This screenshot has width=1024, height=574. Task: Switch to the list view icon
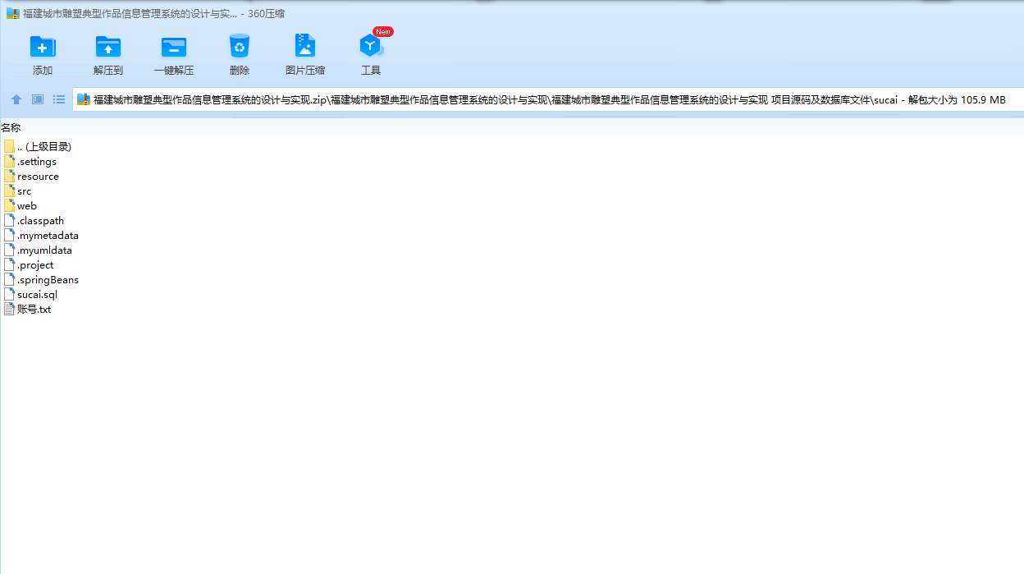point(59,99)
